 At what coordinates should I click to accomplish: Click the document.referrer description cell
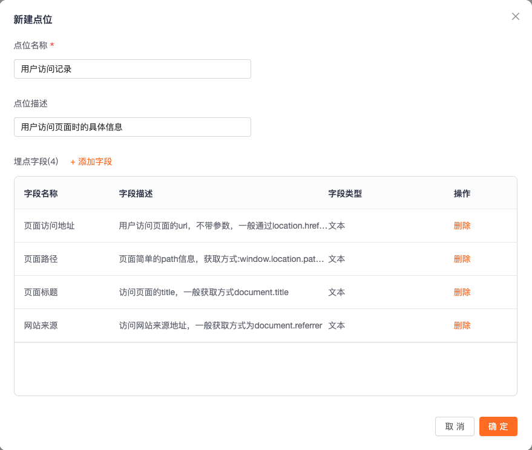tap(220, 325)
